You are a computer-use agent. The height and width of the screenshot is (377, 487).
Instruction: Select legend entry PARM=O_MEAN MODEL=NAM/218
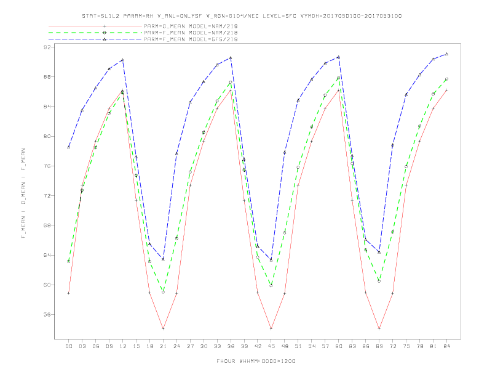click(x=191, y=26)
